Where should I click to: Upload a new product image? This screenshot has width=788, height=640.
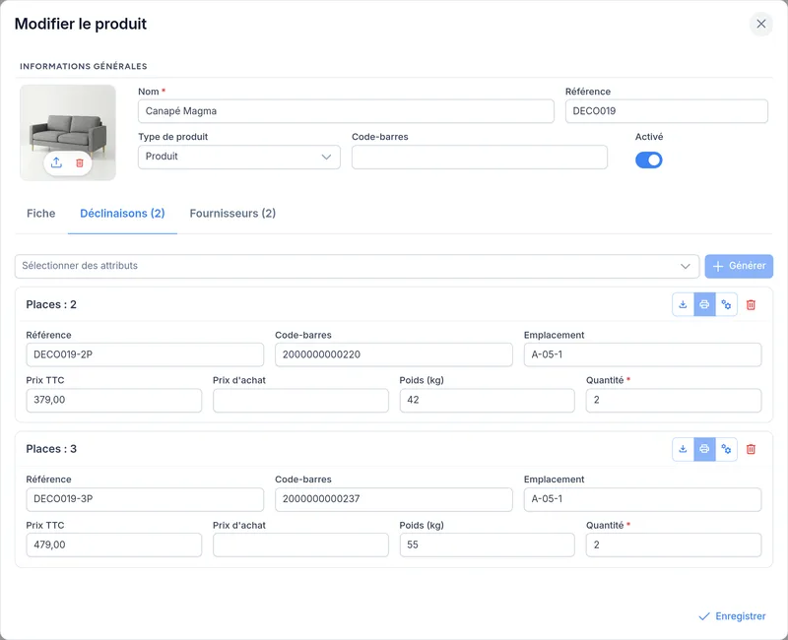point(56,162)
